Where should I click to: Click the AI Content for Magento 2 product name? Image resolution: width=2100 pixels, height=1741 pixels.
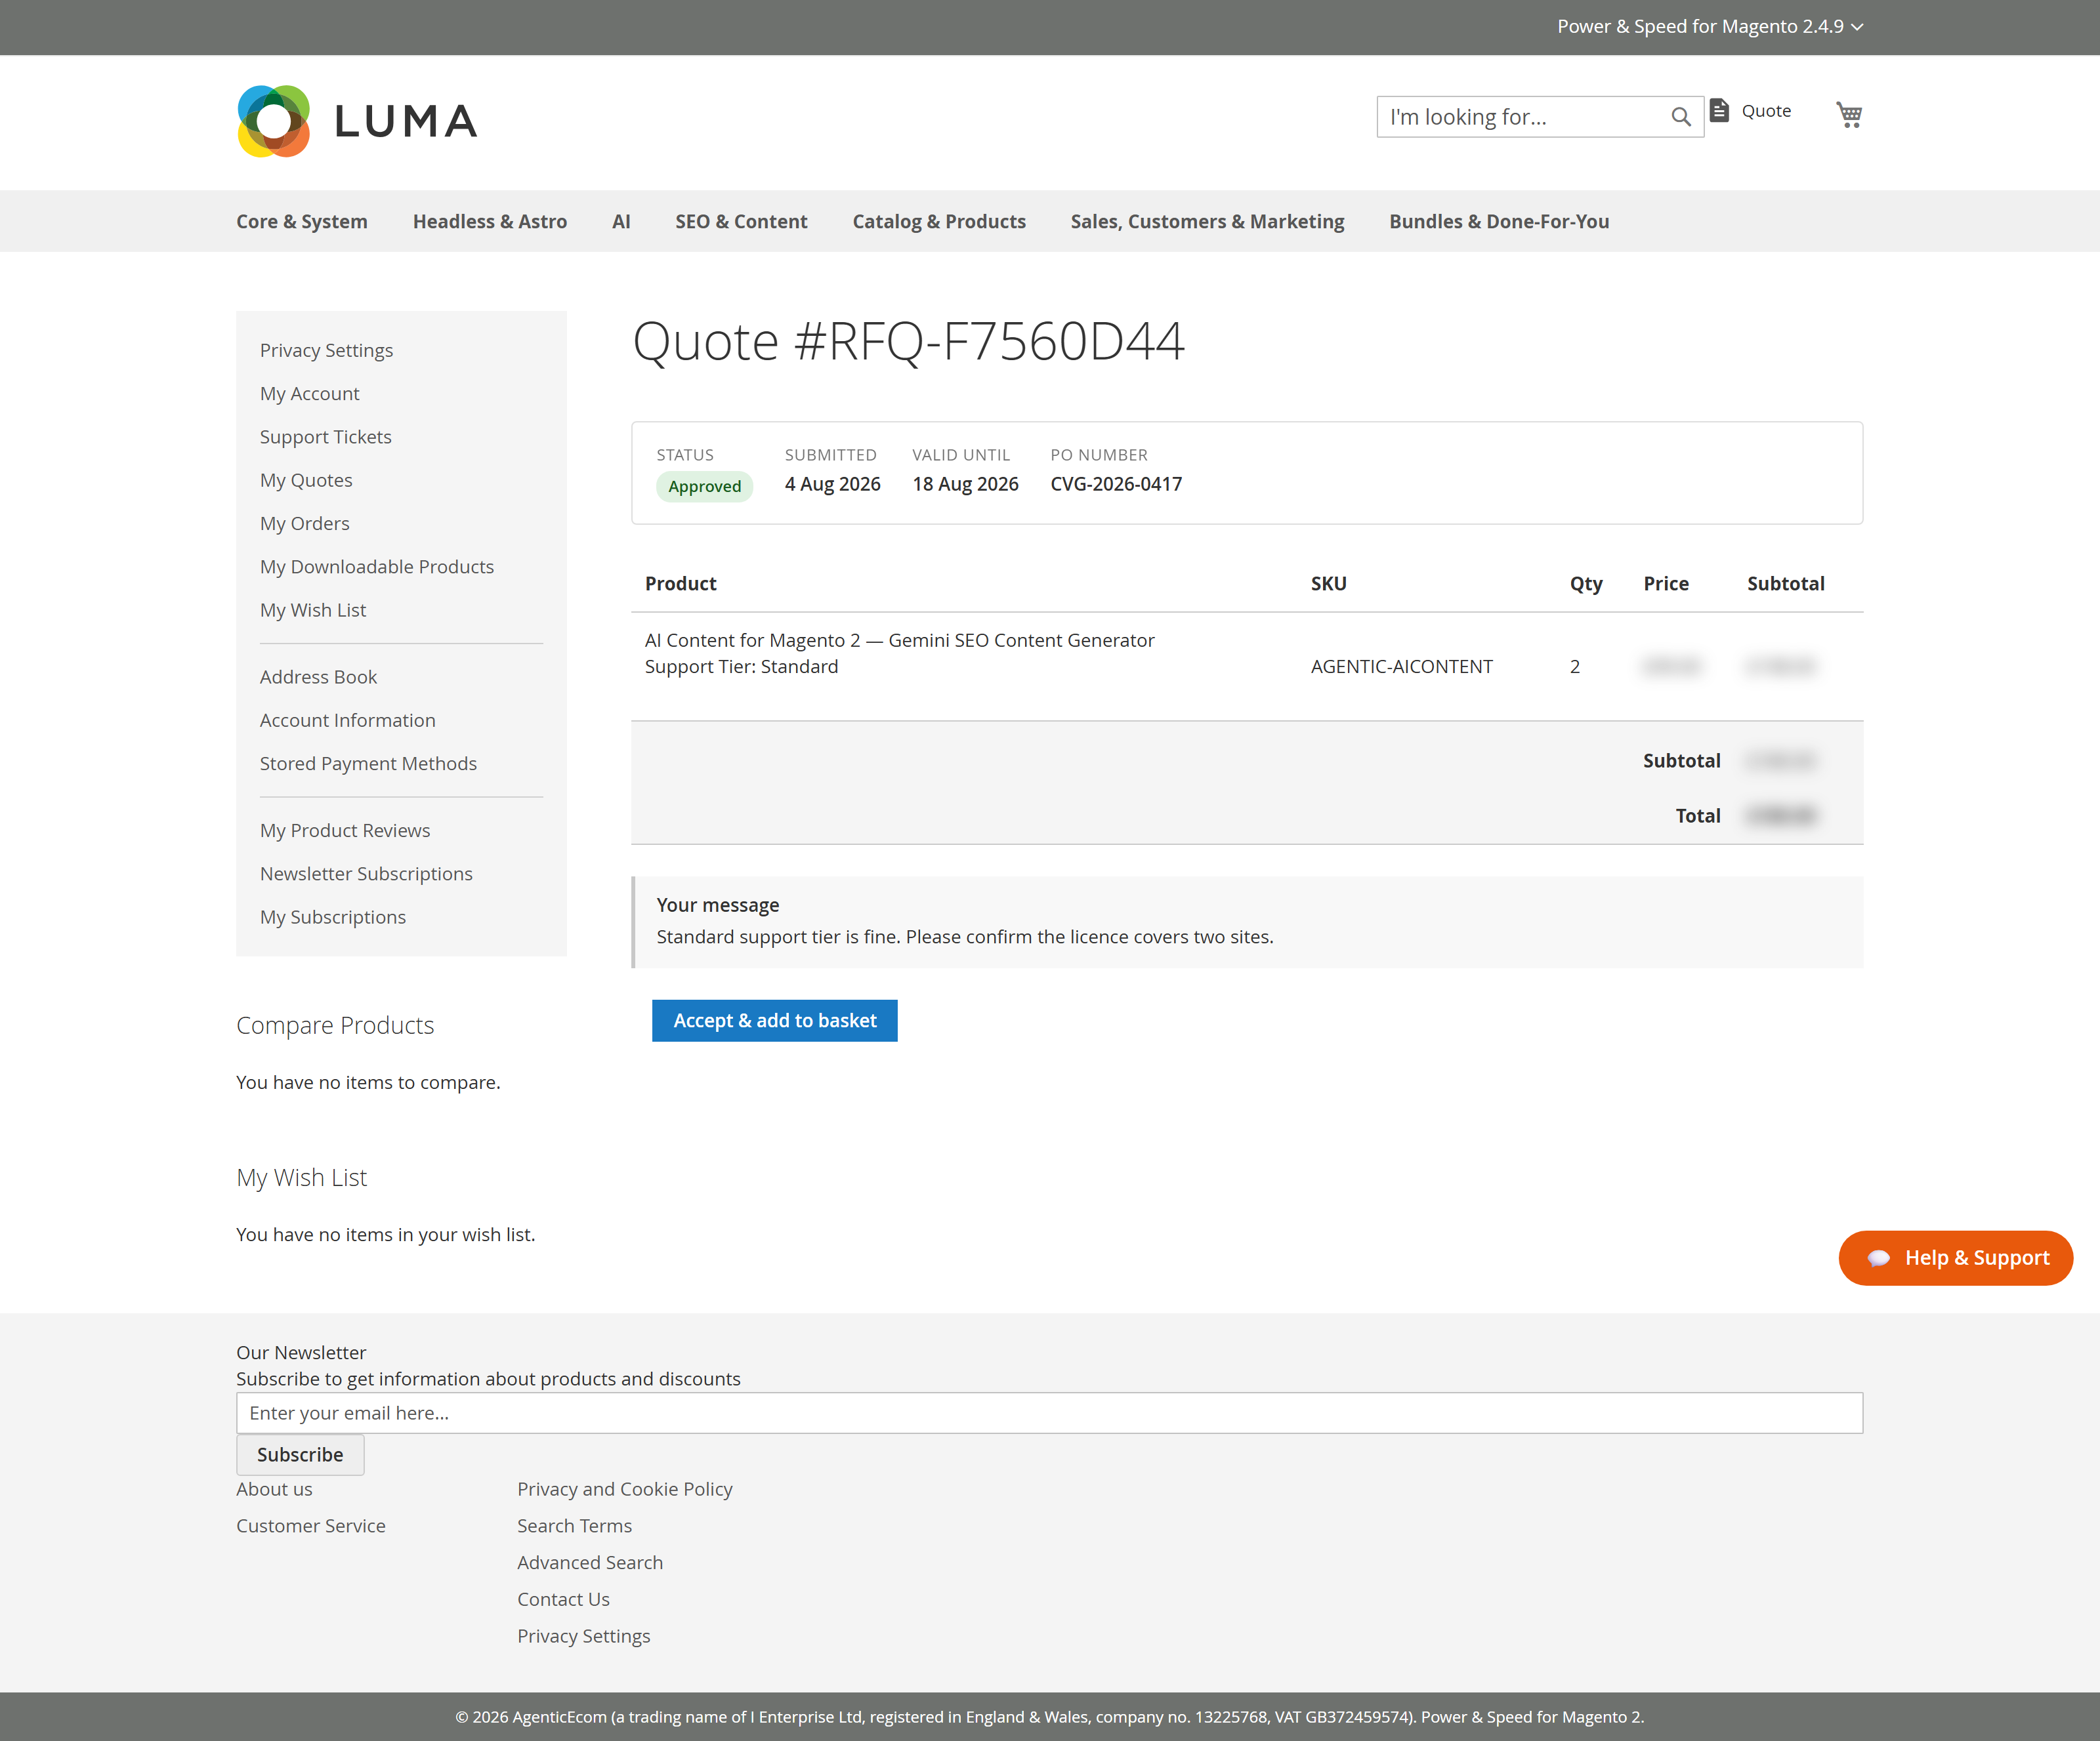click(900, 640)
